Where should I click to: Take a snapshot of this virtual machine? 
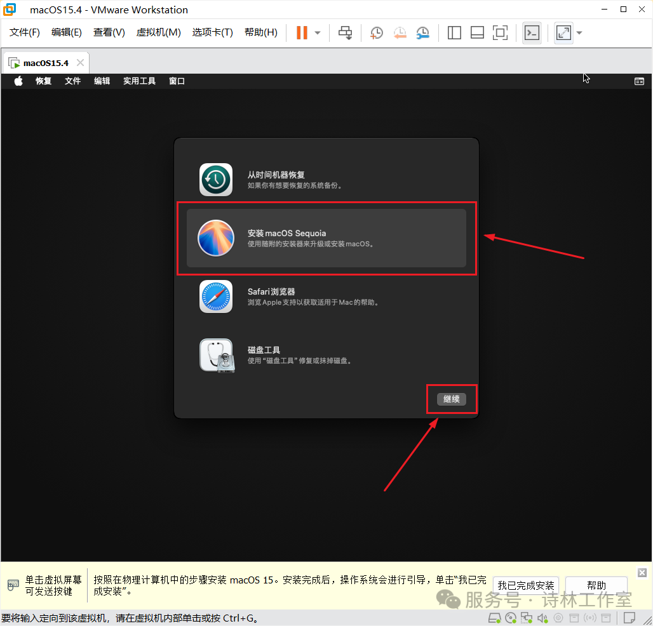coord(377,32)
